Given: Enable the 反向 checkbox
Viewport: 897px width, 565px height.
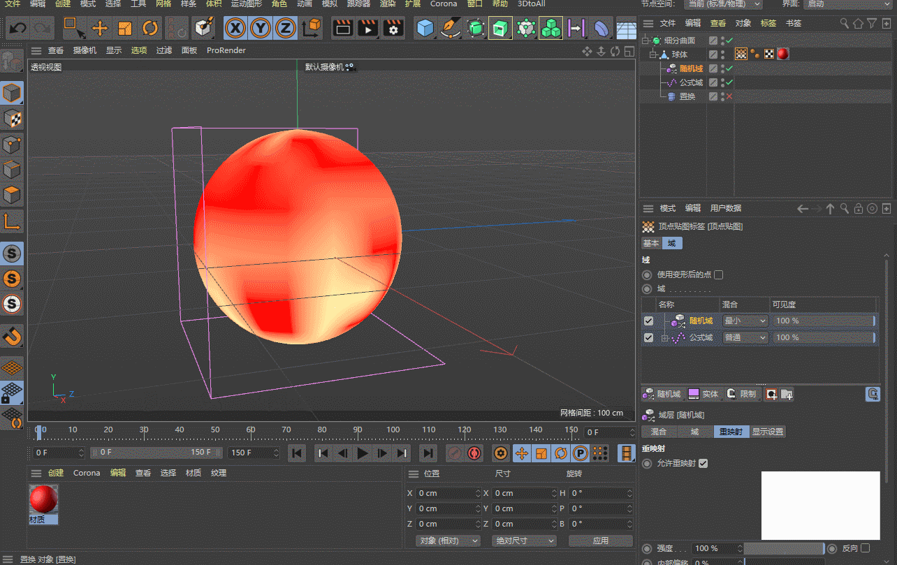Looking at the screenshot, I should [x=866, y=548].
